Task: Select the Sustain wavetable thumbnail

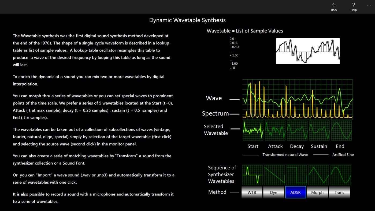Action: (319, 130)
